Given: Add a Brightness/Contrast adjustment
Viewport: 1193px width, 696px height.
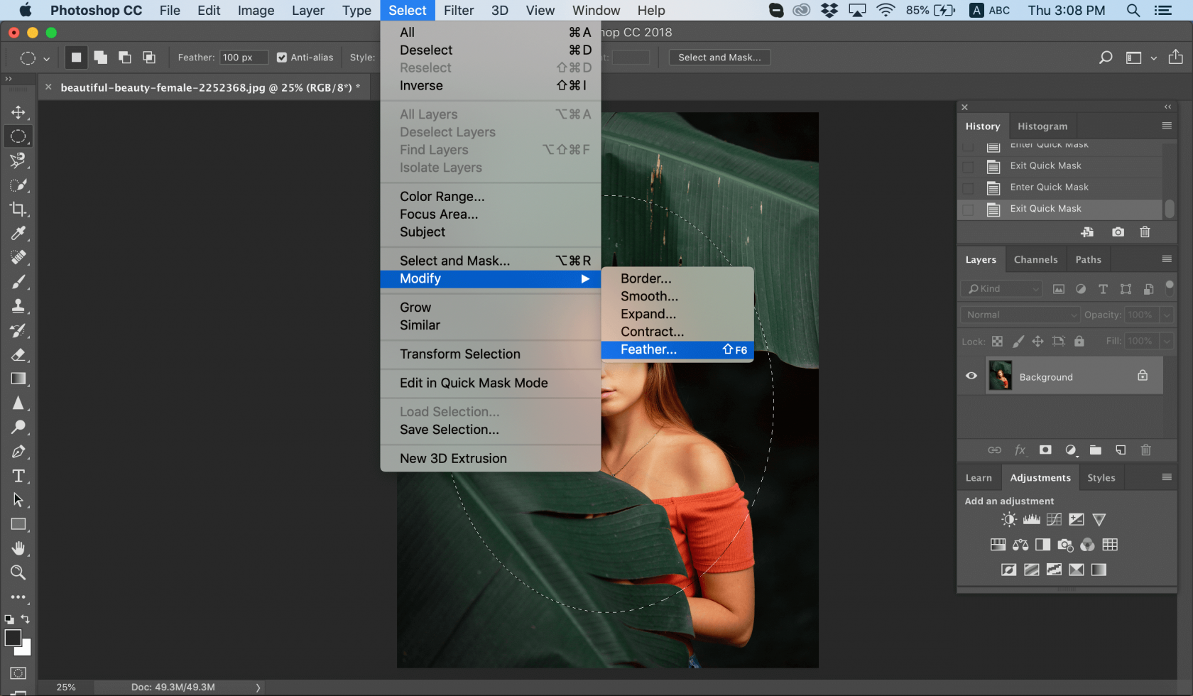Looking at the screenshot, I should [1008, 519].
